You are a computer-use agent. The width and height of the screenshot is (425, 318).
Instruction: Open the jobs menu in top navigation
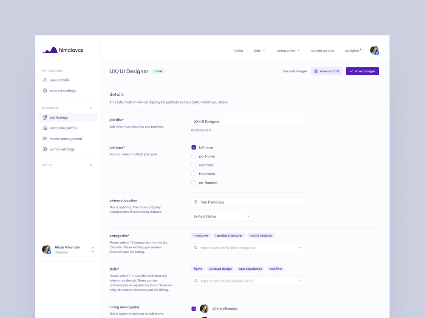tap(259, 50)
